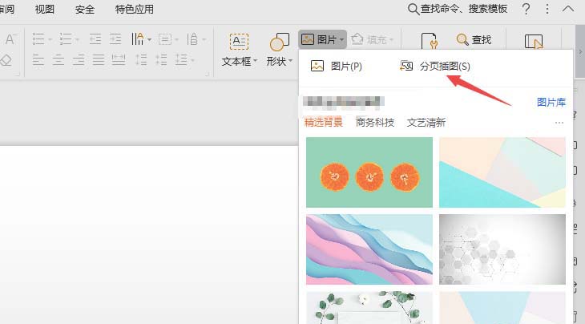The height and width of the screenshot is (324, 585).
Task: Apply distributed alignment to text
Action: pos(119,59)
